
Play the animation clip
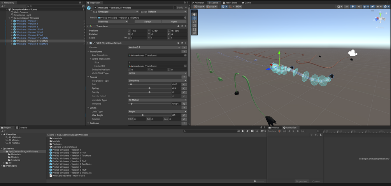tap(293, 131)
